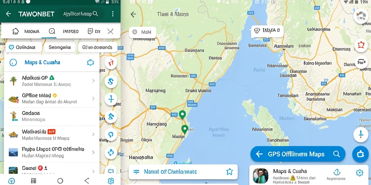Star the Nanat of Clatingnats card

point(229,172)
